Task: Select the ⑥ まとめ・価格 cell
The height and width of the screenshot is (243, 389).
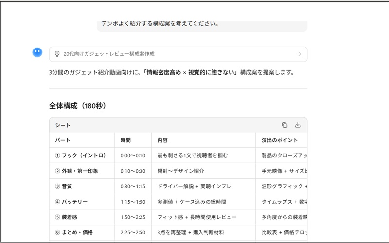Action: click(x=82, y=232)
